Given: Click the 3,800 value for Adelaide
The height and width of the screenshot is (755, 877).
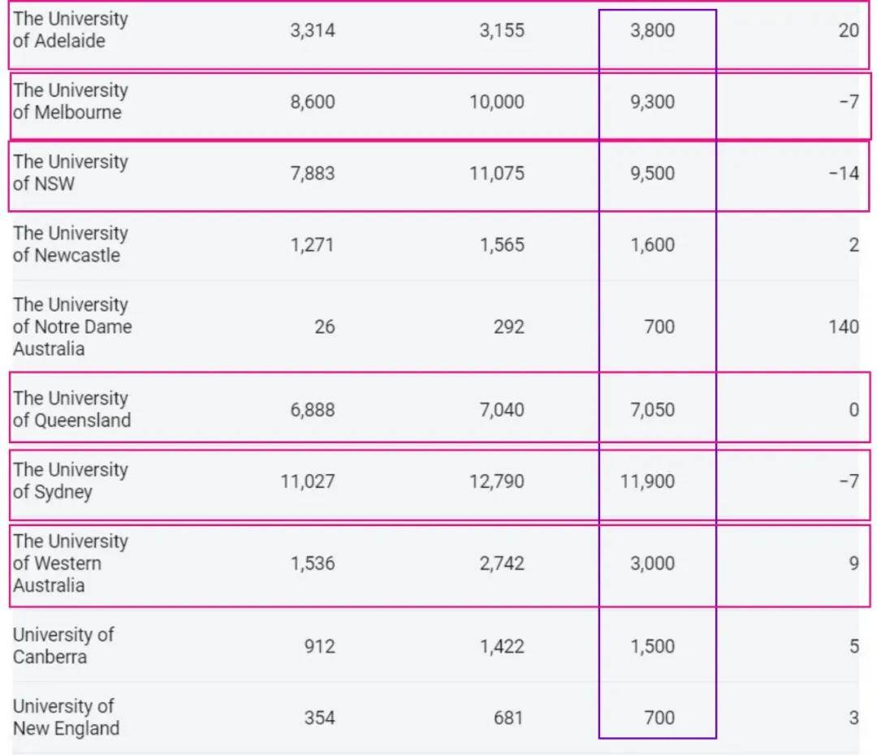Looking at the screenshot, I should tap(652, 30).
